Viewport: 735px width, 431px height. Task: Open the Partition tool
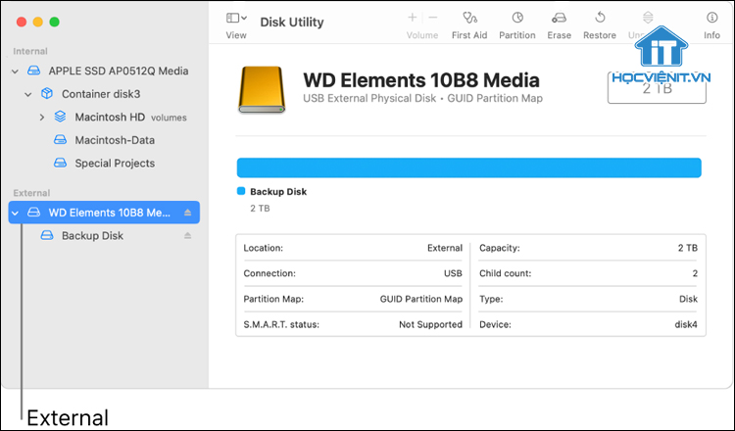[x=517, y=25]
